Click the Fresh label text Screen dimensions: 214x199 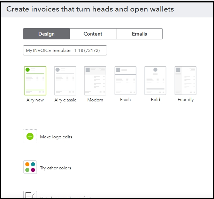125,100
